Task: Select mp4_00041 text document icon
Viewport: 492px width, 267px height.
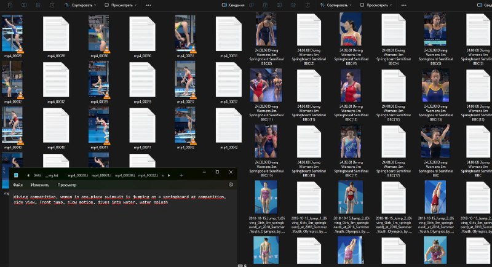Action: coord(143,125)
